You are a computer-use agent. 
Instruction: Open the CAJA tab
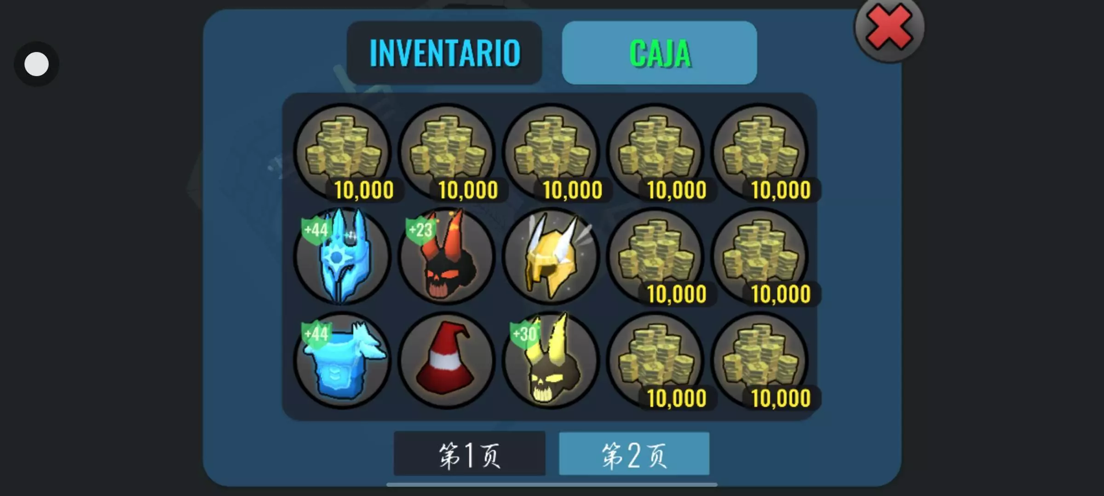pos(659,53)
